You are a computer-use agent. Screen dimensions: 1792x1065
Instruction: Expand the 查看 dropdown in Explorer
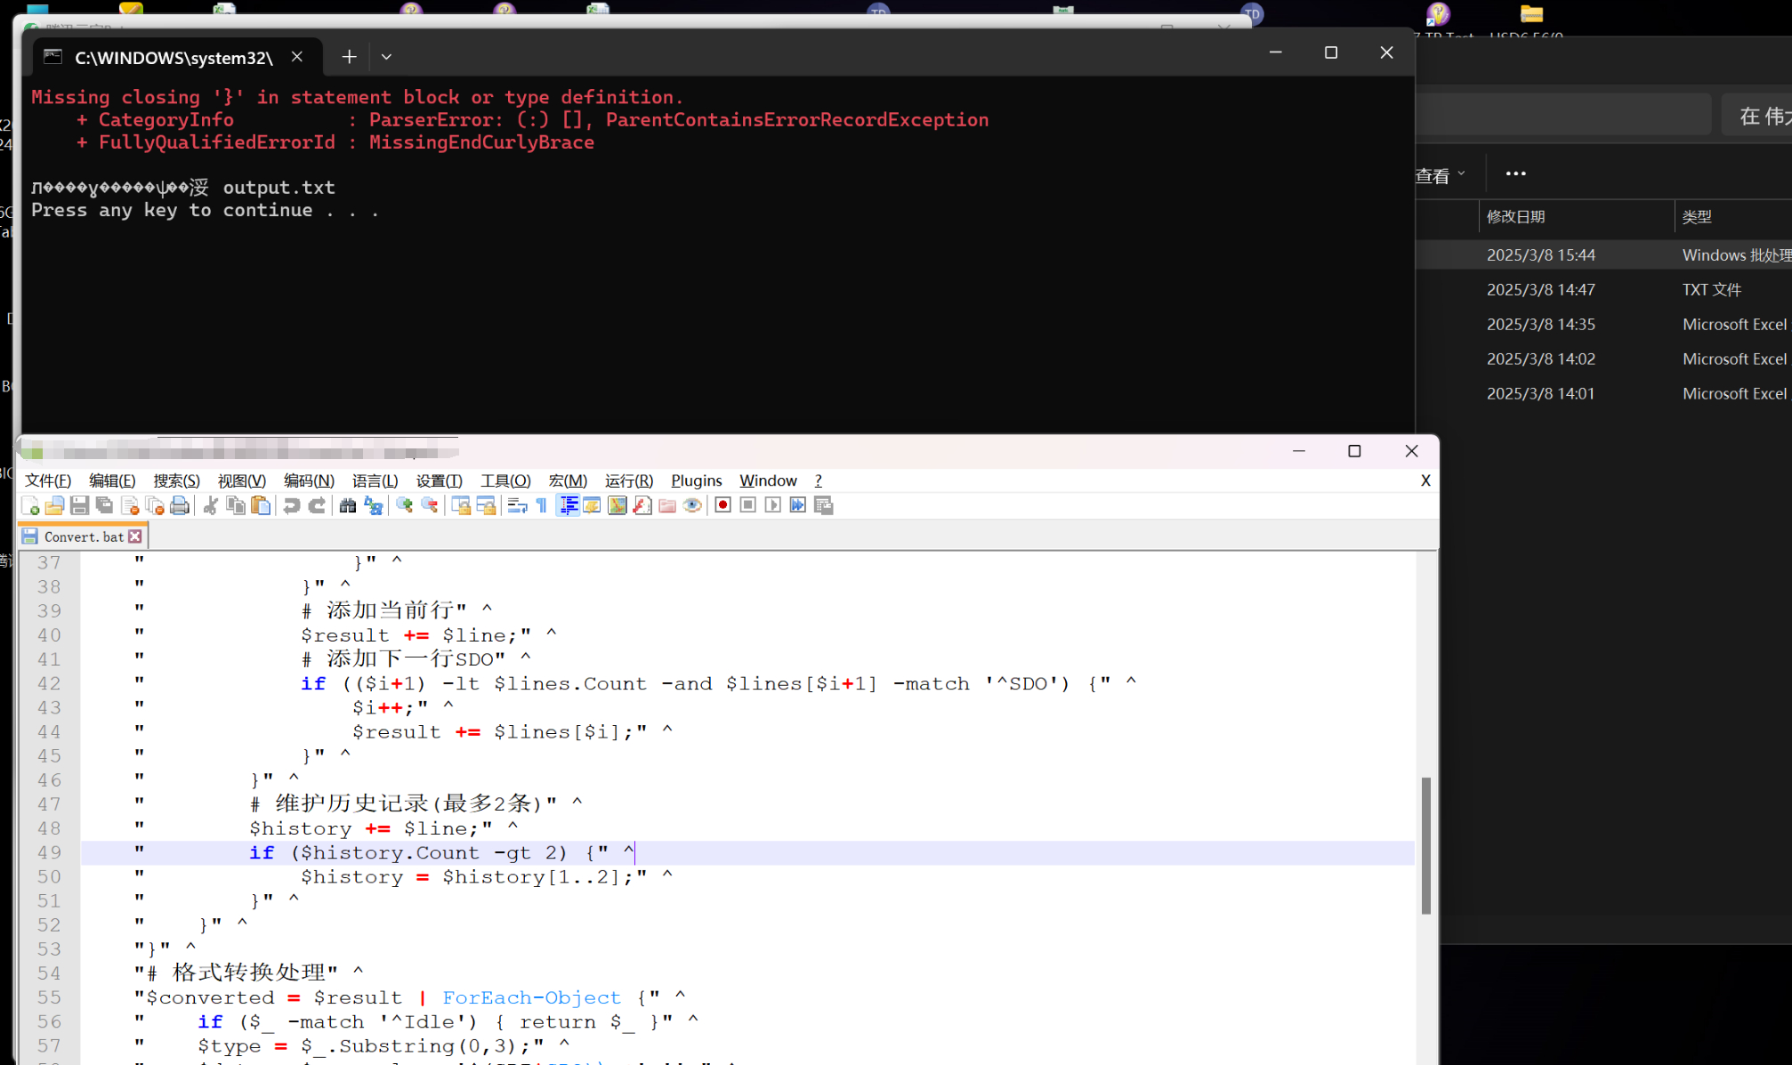pyautogui.click(x=1440, y=175)
